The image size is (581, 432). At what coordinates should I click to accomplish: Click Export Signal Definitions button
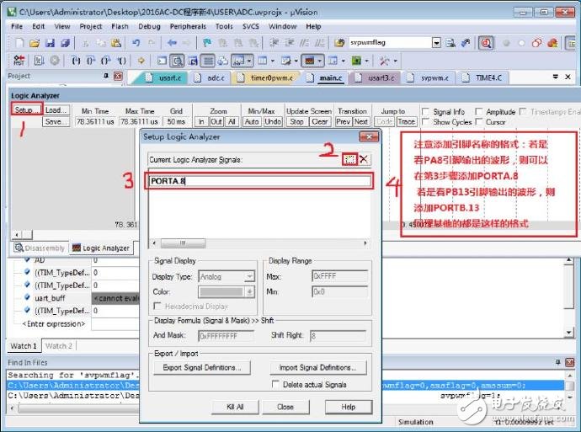[202, 367]
